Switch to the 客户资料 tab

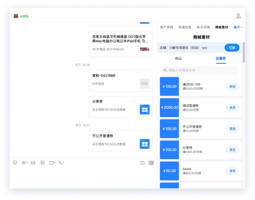166,27
